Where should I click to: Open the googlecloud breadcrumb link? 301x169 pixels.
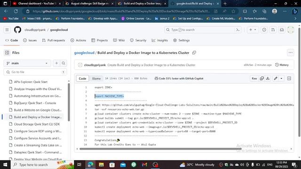(x=84, y=53)
